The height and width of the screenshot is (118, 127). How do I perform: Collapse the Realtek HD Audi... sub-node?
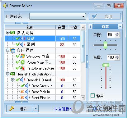pyautogui.click(x=12, y=80)
